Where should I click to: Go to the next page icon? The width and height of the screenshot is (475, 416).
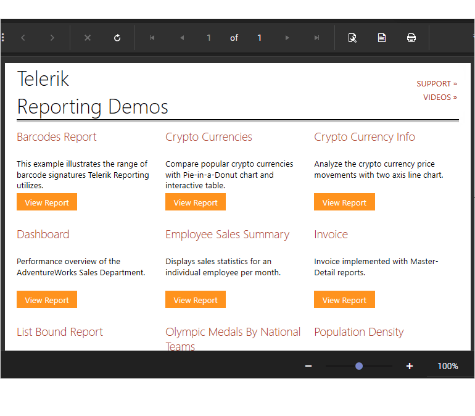pos(287,38)
